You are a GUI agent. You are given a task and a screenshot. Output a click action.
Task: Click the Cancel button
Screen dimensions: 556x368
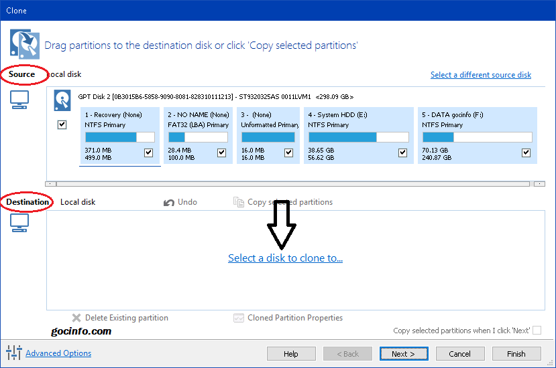click(x=459, y=353)
